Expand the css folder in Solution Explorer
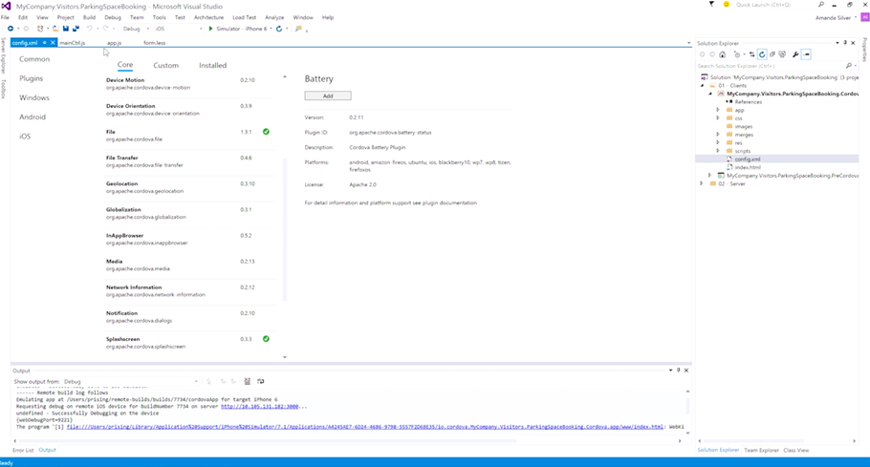 tap(718, 118)
